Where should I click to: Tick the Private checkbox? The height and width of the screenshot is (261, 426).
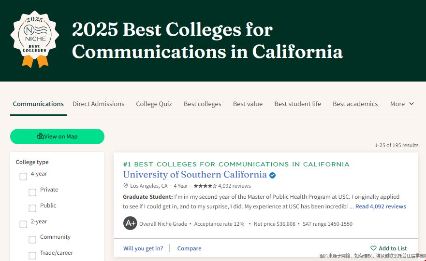tap(32, 192)
